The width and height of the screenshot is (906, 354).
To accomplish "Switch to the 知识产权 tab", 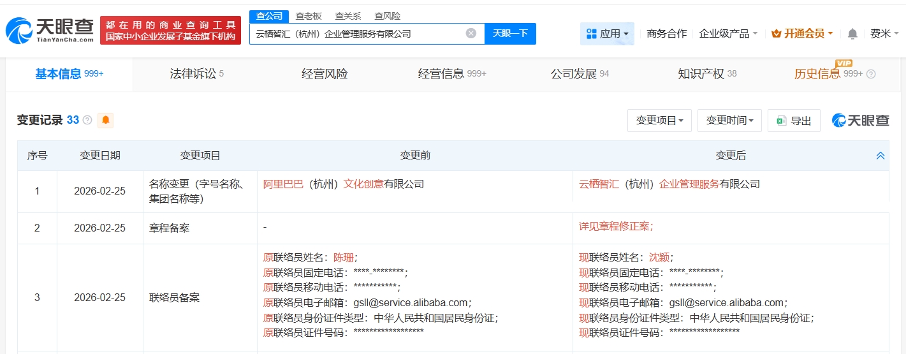I will pos(706,74).
